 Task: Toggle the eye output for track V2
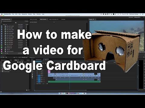[x=43, y=74]
